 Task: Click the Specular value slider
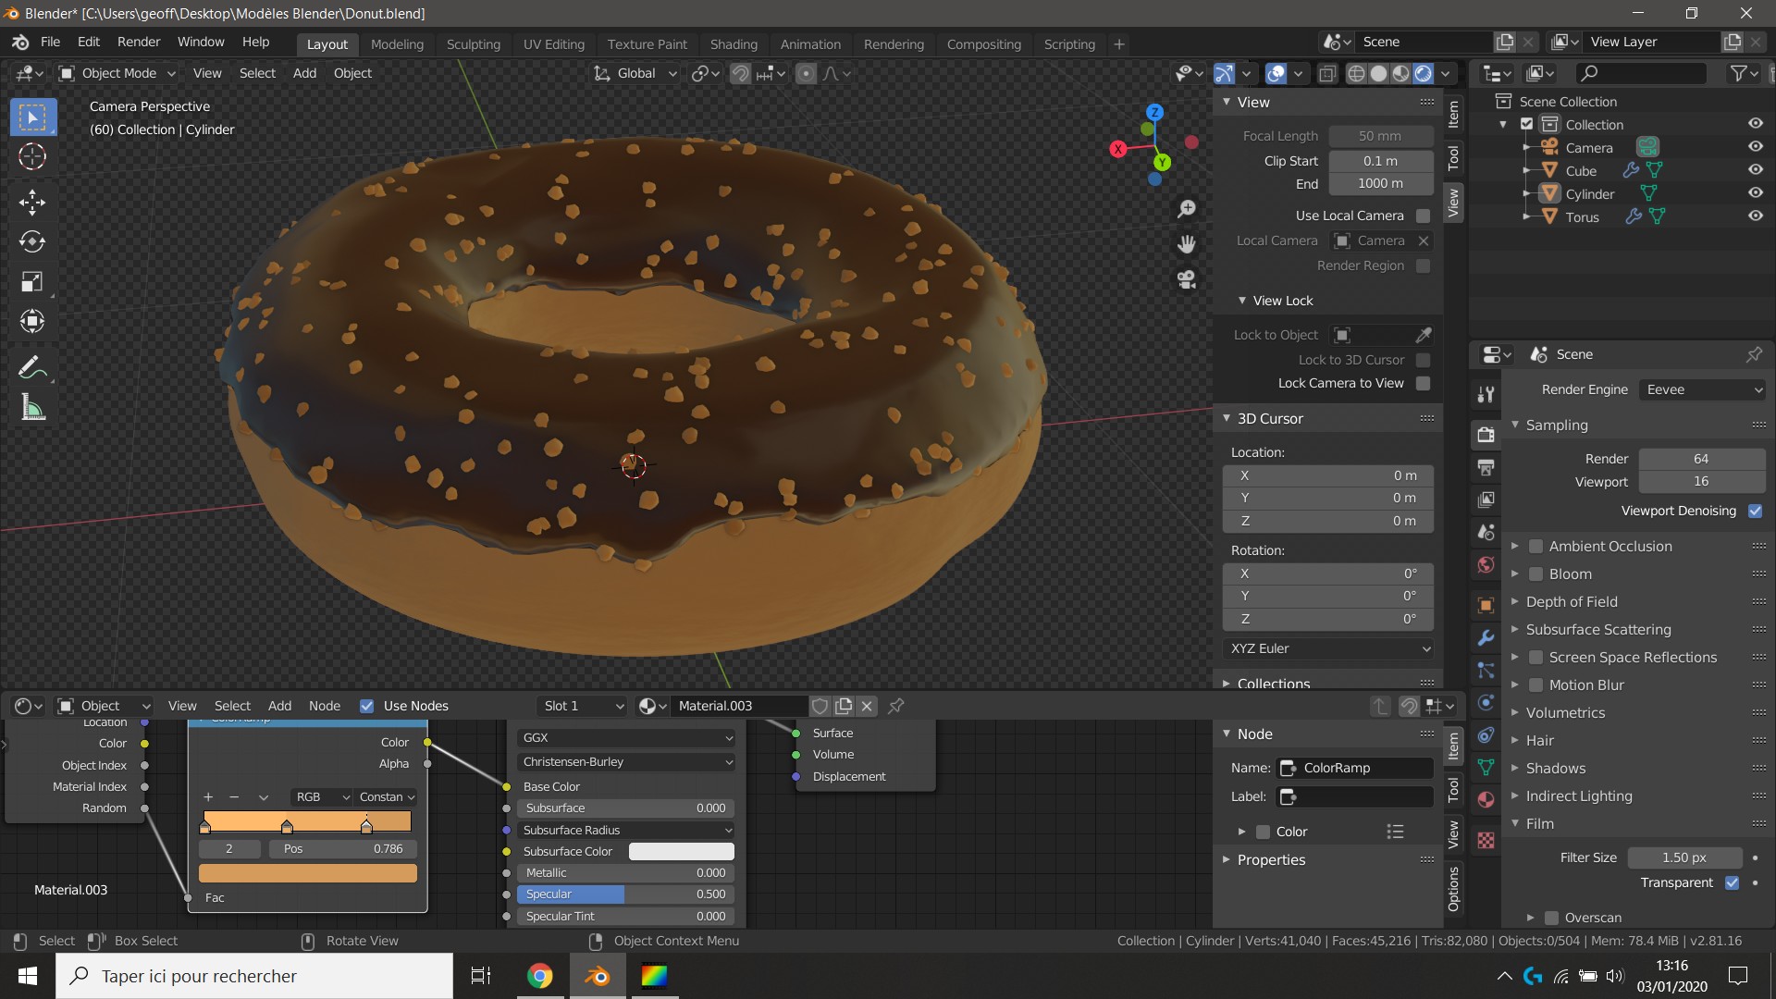pyautogui.click(x=625, y=894)
